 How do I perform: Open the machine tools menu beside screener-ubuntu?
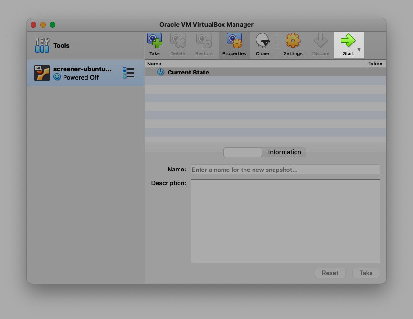[x=128, y=73]
